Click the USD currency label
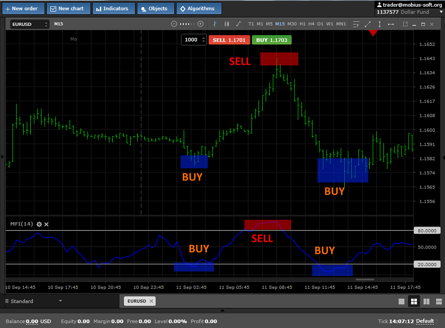This screenshot has height=328, width=445. [x=46, y=321]
